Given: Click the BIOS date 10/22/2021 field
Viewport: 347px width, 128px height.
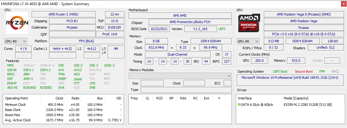Looking at the screenshot, I should pos(159,29).
